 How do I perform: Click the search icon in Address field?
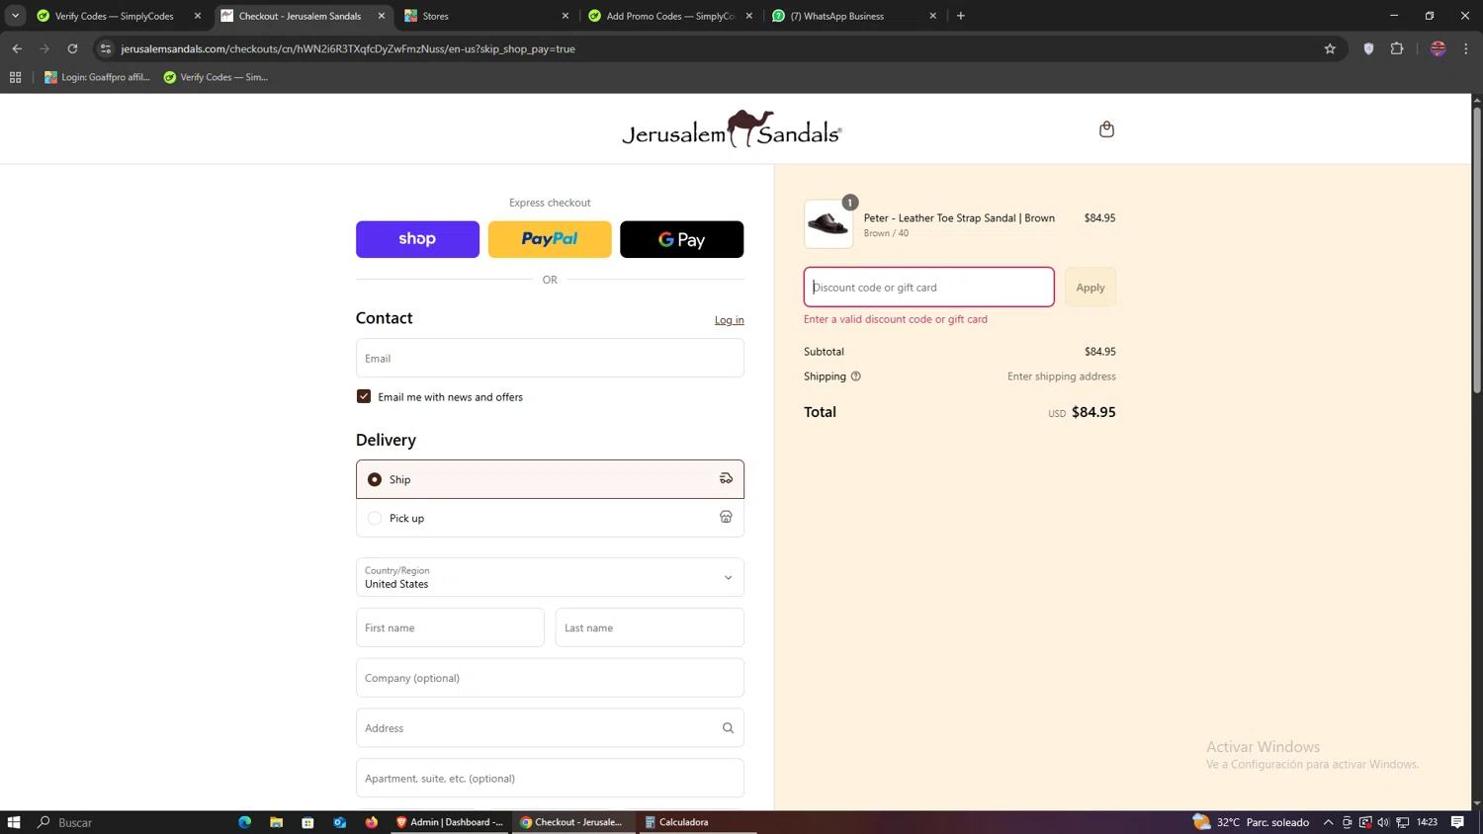pos(728,728)
